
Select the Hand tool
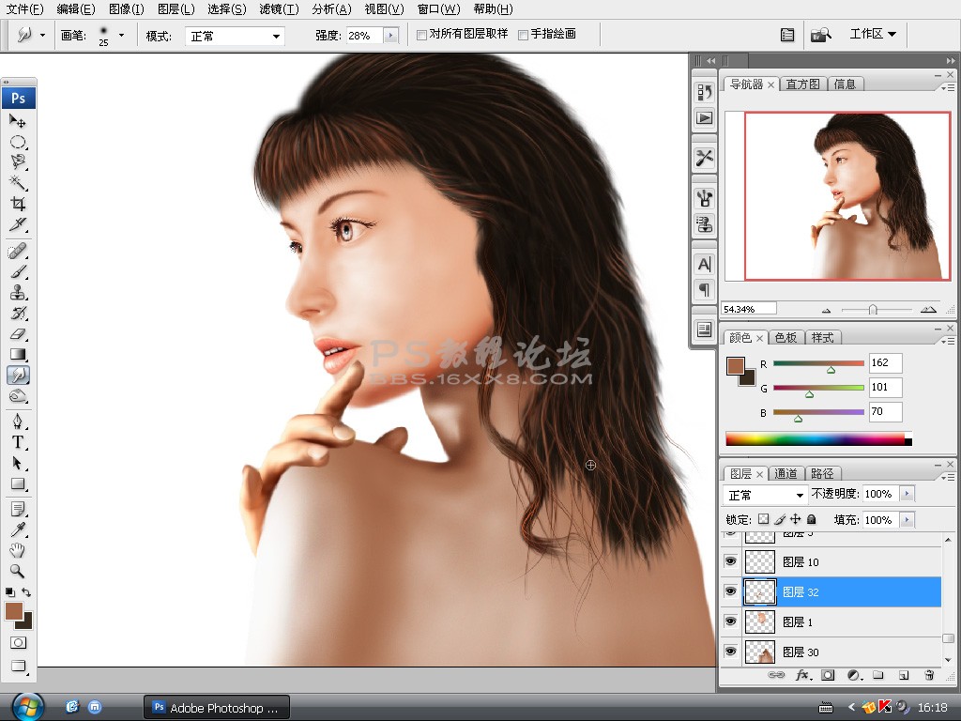[17, 550]
